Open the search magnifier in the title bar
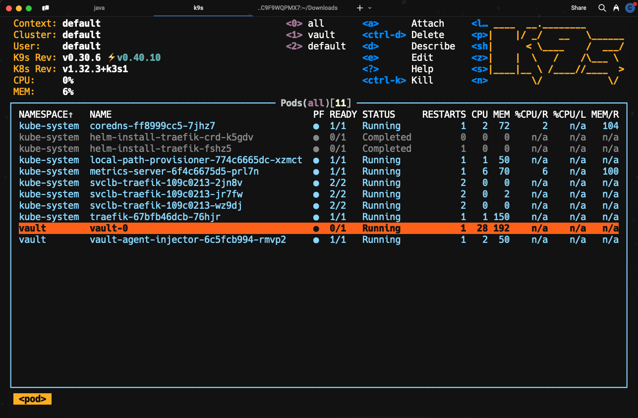638x418 pixels. (602, 8)
